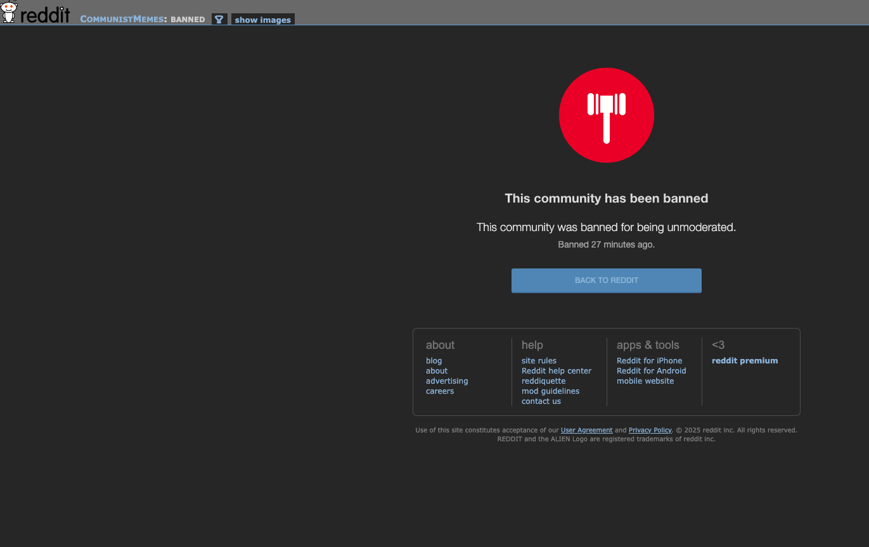Click the 'Banned 27 minutes ago' text
Image resolution: width=869 pixels, height=547 pixels.
pyautogui.click(x=606, y=244)
